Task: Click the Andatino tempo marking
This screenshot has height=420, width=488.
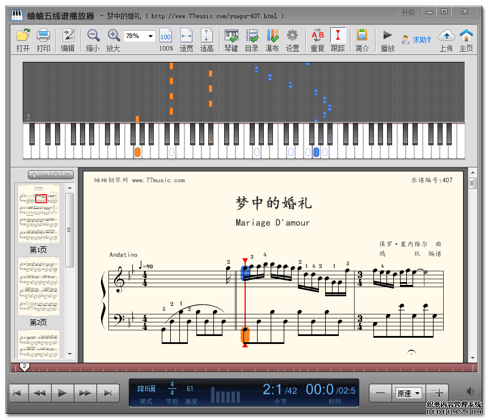Action: click(x=123, y=255)
